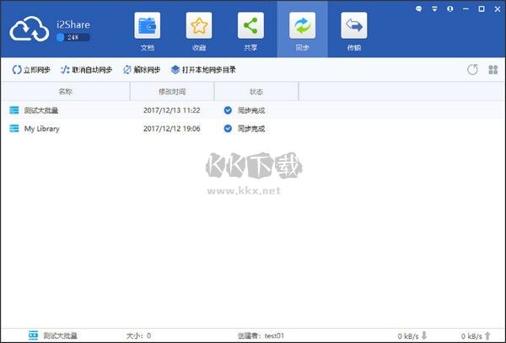506x343 pixels.
Task: Click the i2Share cloud logo
Action: point(30,29)
